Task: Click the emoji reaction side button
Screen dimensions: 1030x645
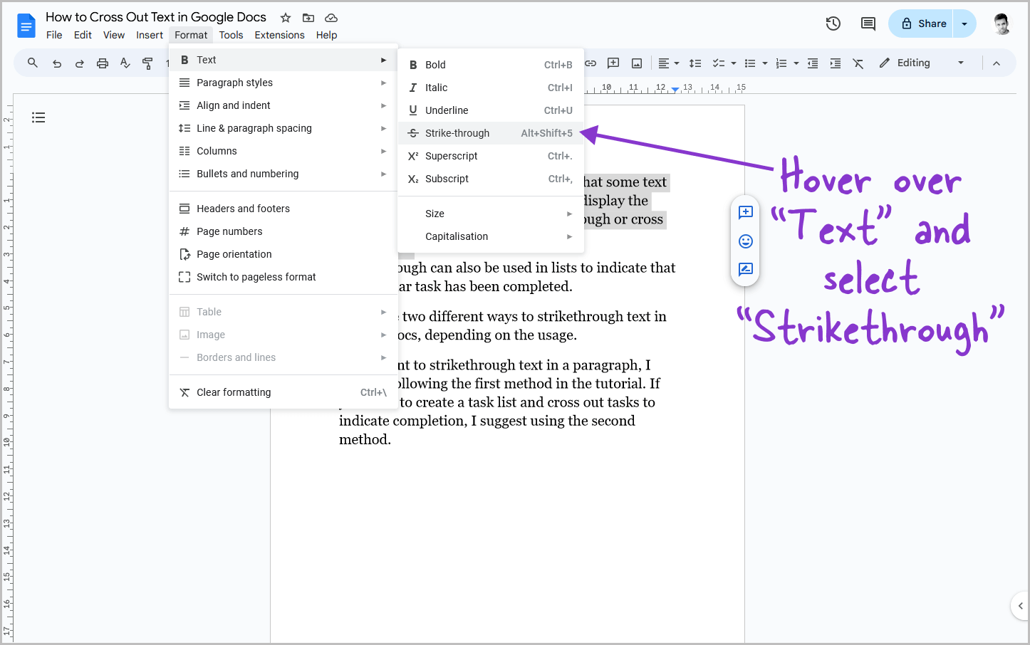Action: click(x=746, y=241)
